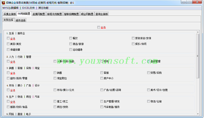Check the 市场/媒介/公关 checkbox
The width and height of the screenshot is (204, 118).
55,90
